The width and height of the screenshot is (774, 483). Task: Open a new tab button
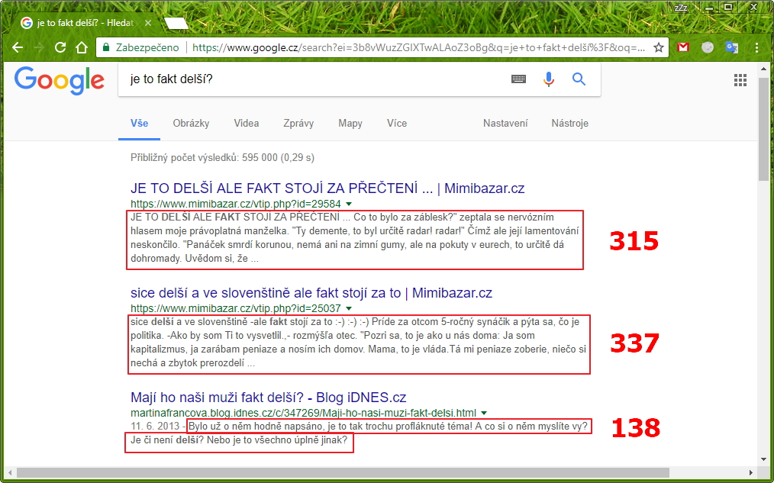(x=176, y=23)
